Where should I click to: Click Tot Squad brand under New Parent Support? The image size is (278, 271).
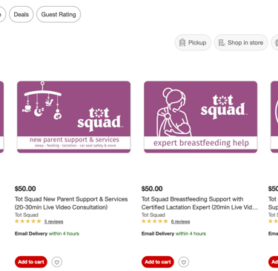click(x=27, y=215)
